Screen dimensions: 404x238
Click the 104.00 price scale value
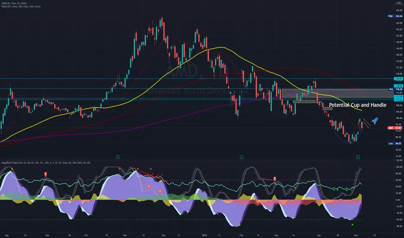pos(399,112)
